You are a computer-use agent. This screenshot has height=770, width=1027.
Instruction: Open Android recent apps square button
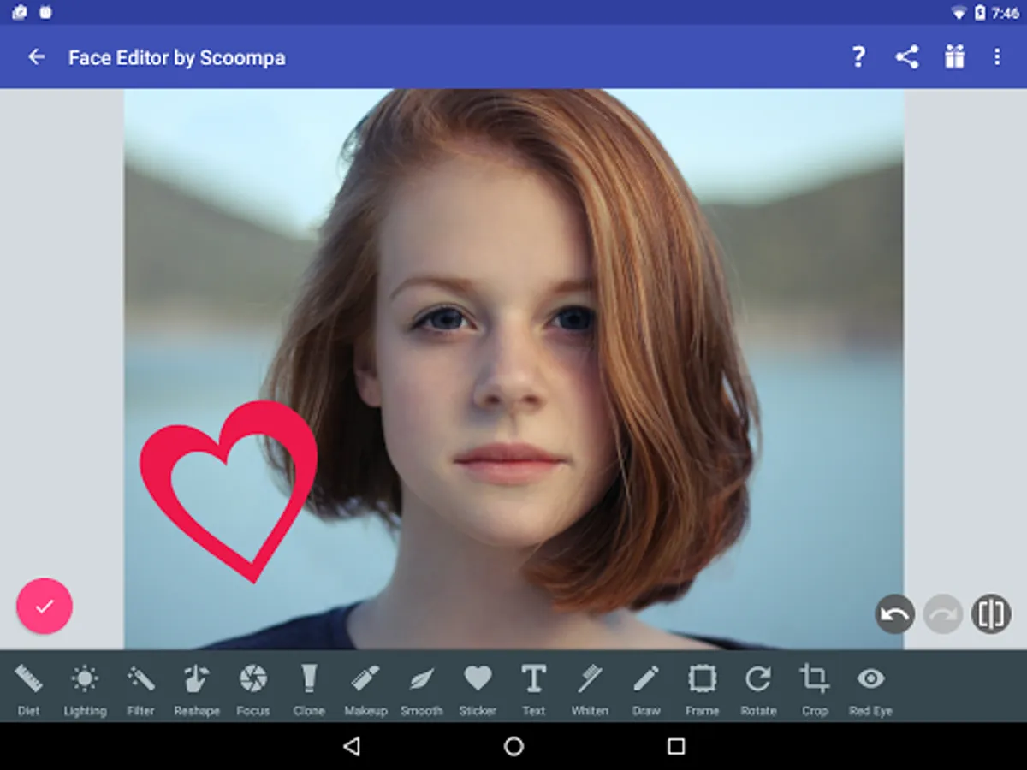click(676, 747)
